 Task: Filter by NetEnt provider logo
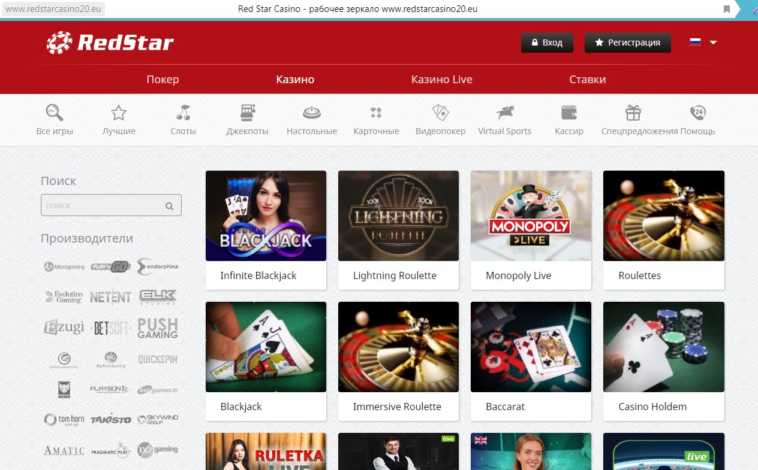(x=111, y=297)
